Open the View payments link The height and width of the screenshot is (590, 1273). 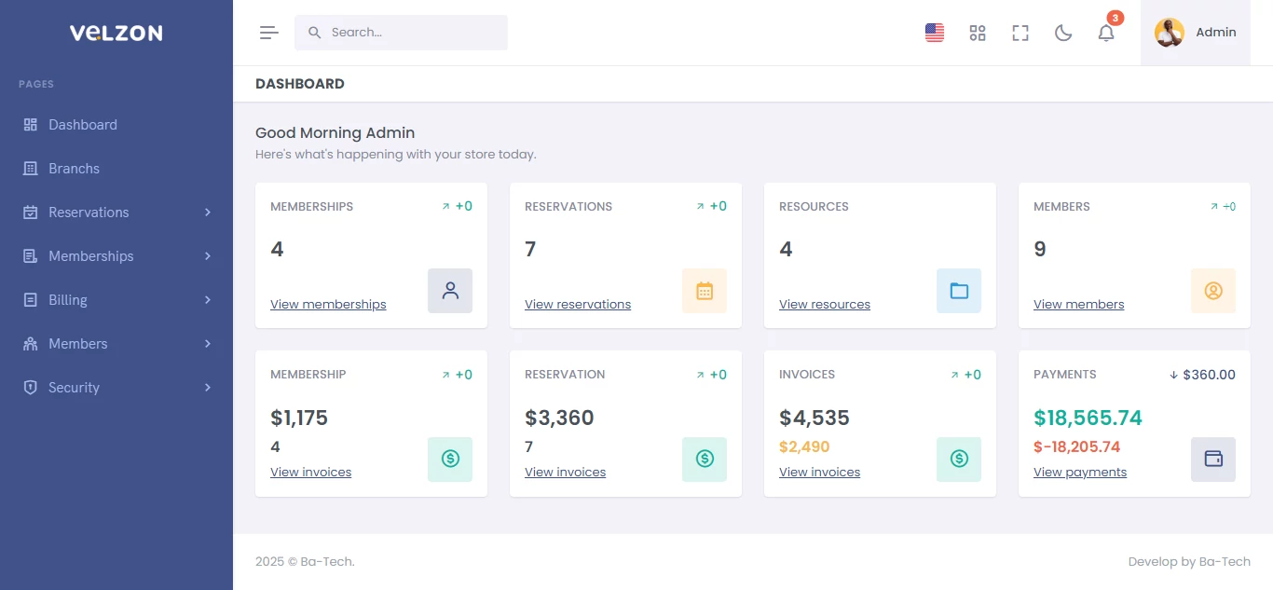(1080, 473)
